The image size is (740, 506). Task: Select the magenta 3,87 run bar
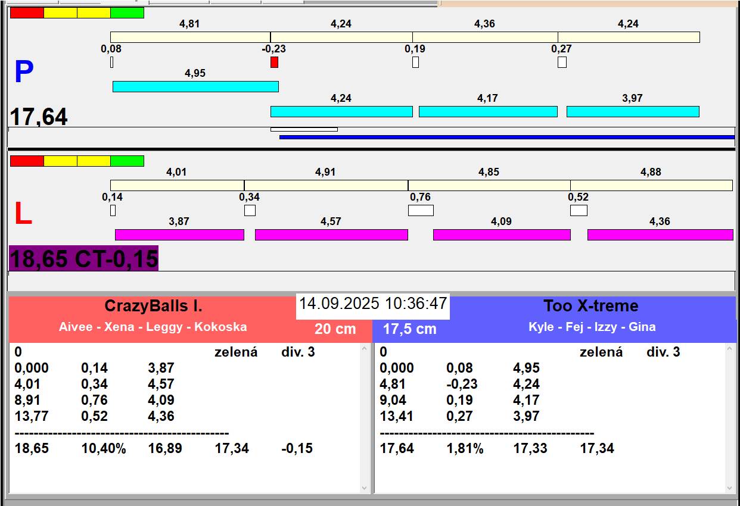(x=179, y=235)
